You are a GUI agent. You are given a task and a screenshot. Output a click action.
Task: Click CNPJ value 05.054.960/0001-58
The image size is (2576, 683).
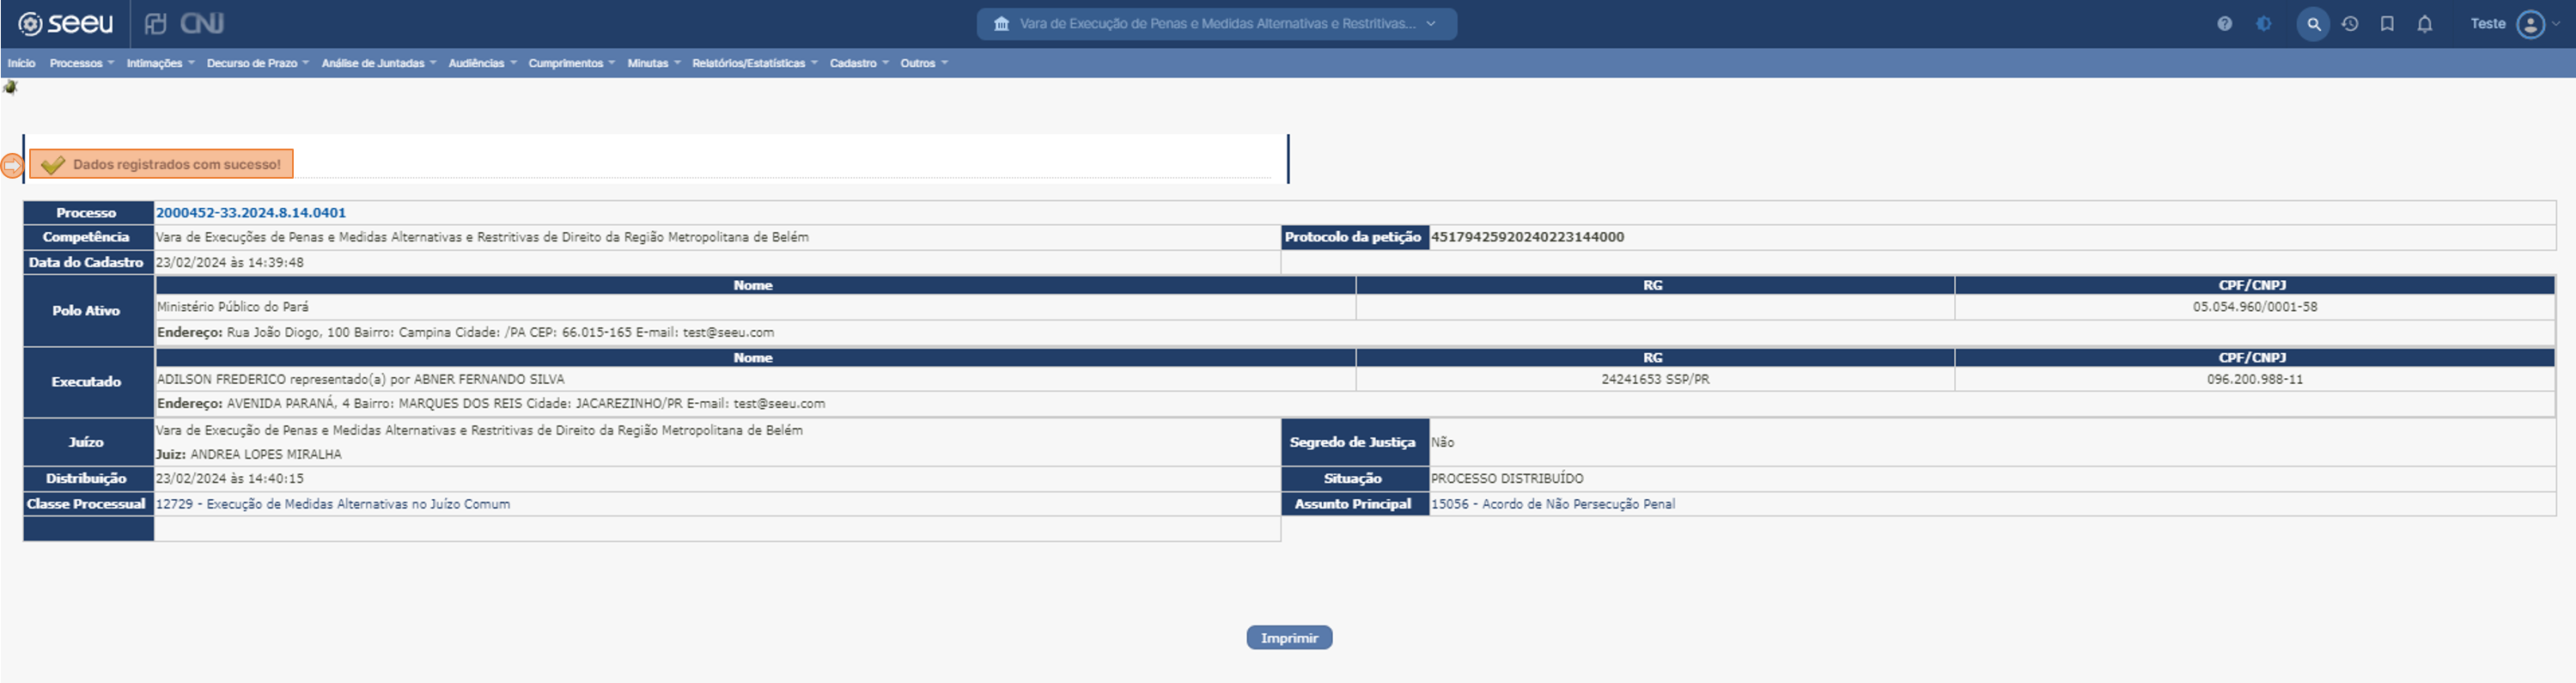click(x=2254, y=307)
